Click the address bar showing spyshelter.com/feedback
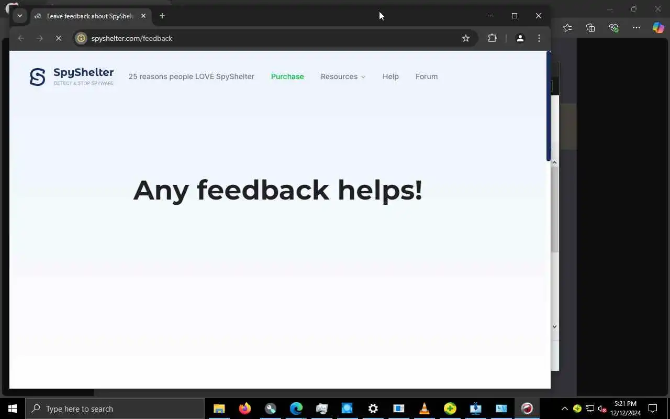Screen dimensions: 670x419 tap(275, 38)
